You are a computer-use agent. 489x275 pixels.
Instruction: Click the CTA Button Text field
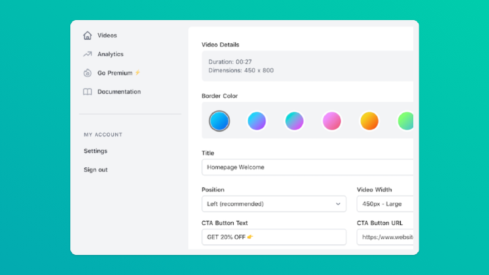click(273, 237)
